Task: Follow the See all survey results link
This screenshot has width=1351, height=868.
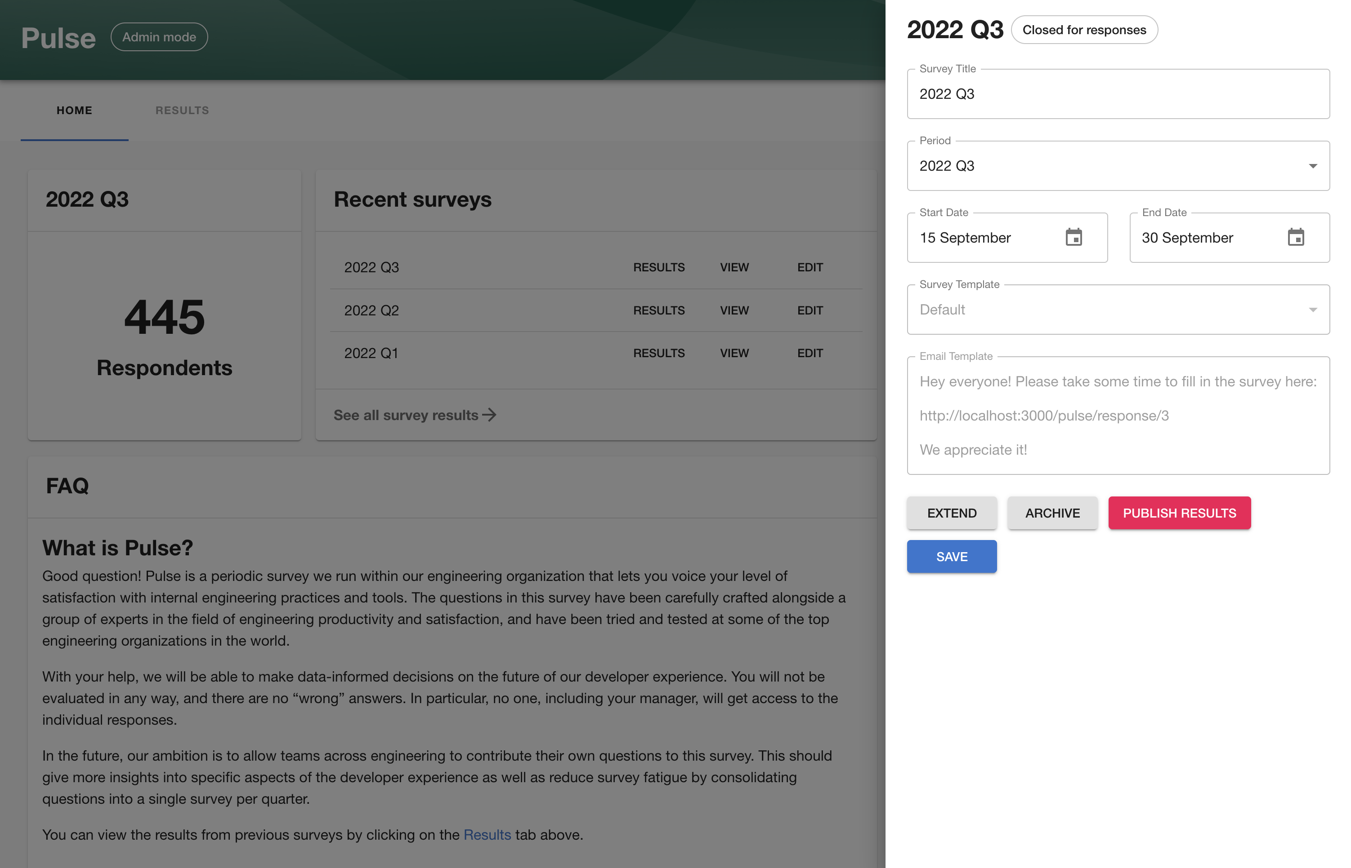Action: tap(415, 415)
